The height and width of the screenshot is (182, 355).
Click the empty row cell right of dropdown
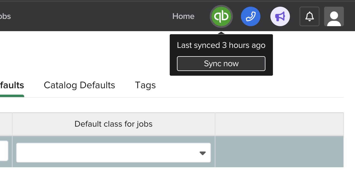point(279,152)
